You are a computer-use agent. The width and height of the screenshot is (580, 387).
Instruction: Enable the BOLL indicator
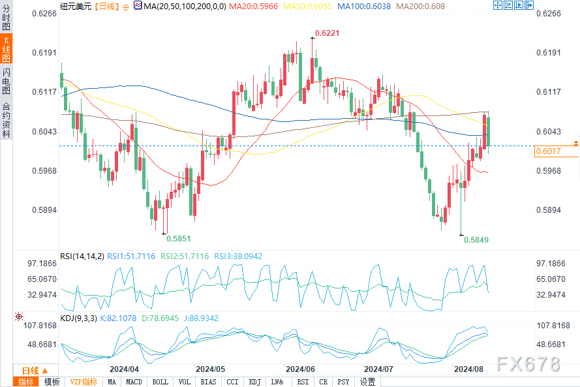(160, 382)
